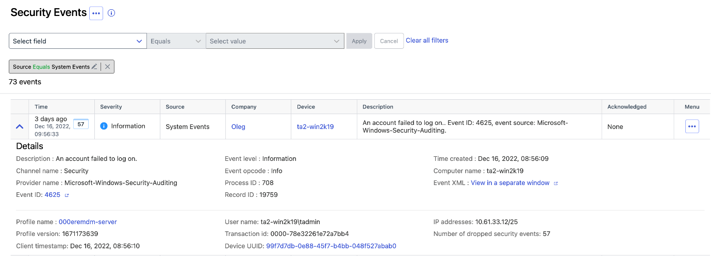Click the Time created value
This screenshot has height=256, width=711.
(513, 158)
